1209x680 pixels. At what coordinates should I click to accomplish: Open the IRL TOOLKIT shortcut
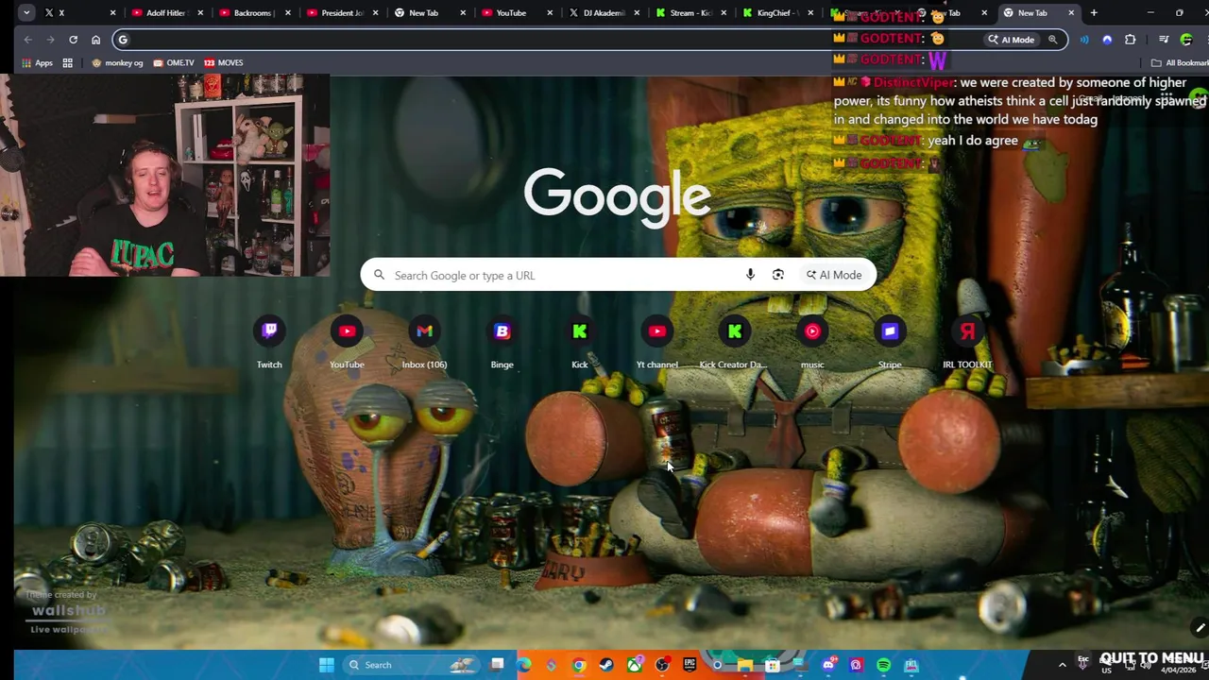[967, 343]
